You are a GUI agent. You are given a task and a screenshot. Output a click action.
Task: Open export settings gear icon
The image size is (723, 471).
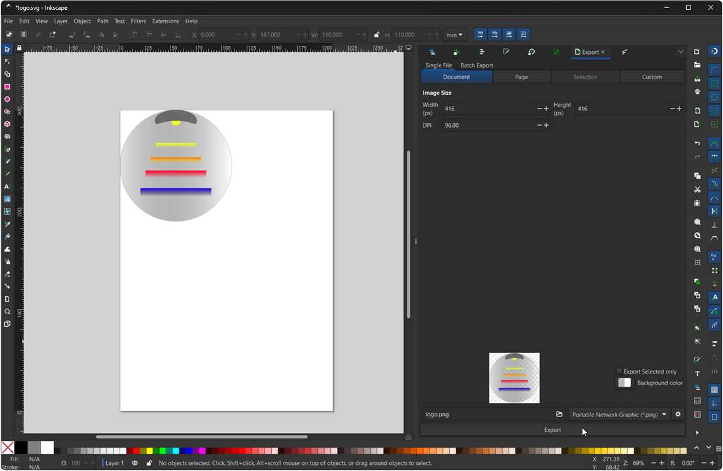pyautogui.click(x=678, y=414)
